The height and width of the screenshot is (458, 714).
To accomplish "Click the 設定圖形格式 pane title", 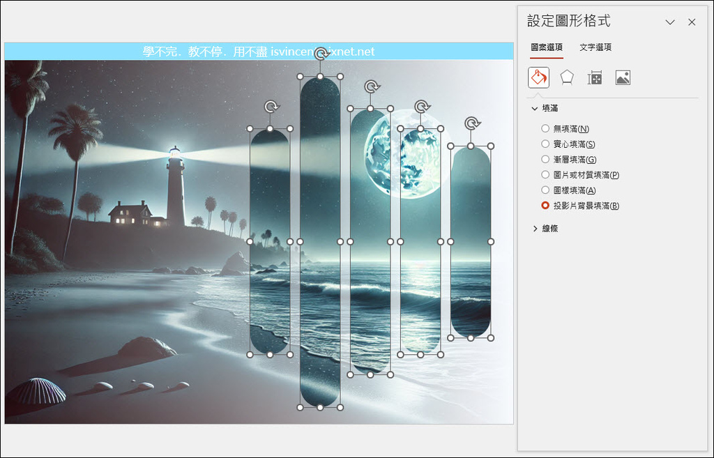I will pyautogui.click(x=569, y=21).
